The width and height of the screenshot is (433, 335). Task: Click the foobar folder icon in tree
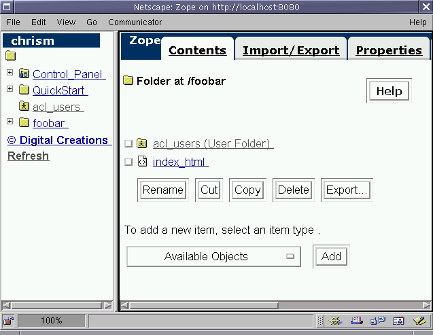(x=24, y=122)
